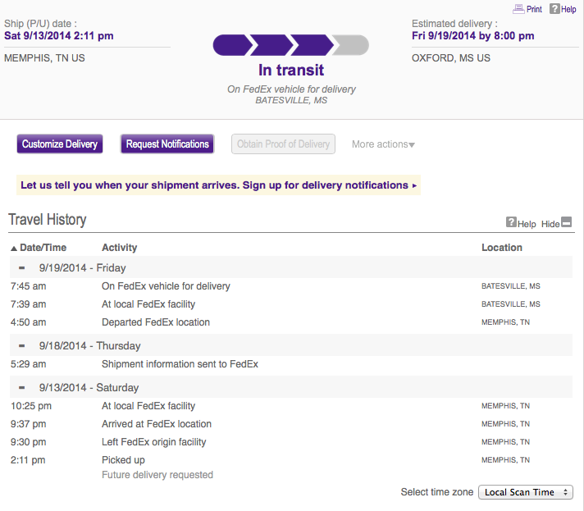Click the Hide link in Travel History
This screenshot has height=511, width=584.
point(550,224)
